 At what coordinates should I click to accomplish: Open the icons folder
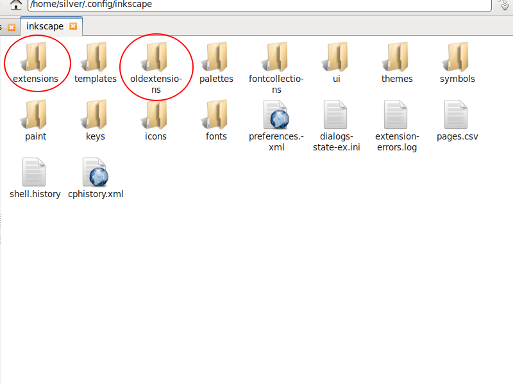pos(156,115)
